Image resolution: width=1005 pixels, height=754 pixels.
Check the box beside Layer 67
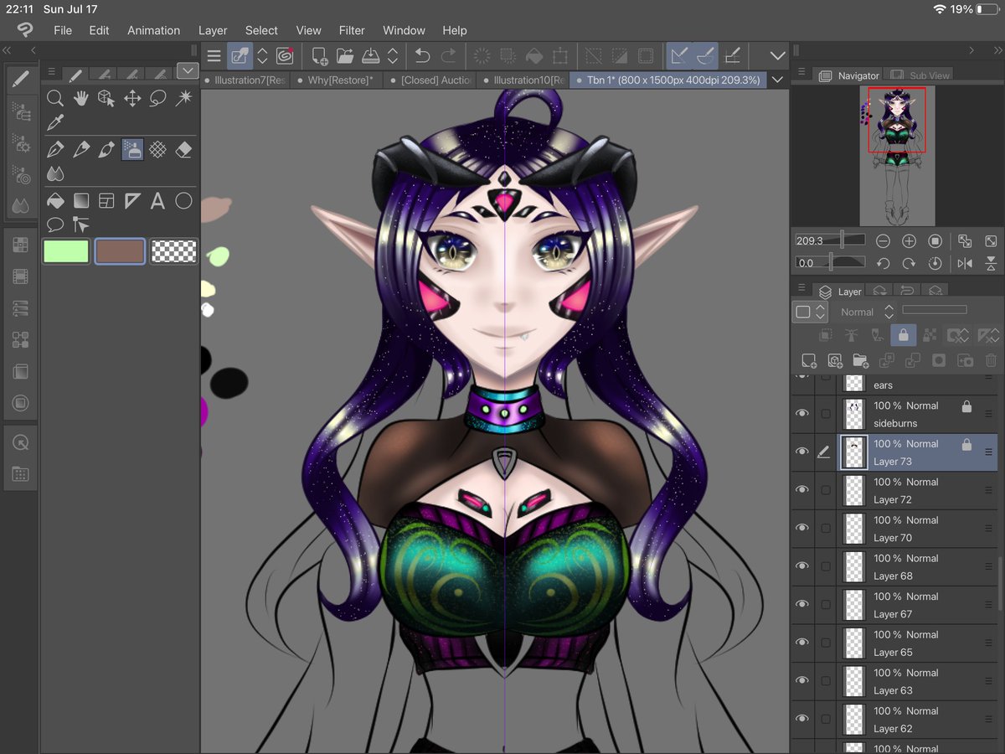coord(826,604)
